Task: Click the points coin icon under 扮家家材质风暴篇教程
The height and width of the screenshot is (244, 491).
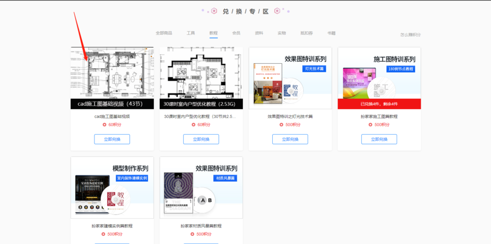Action: point(193,234)
